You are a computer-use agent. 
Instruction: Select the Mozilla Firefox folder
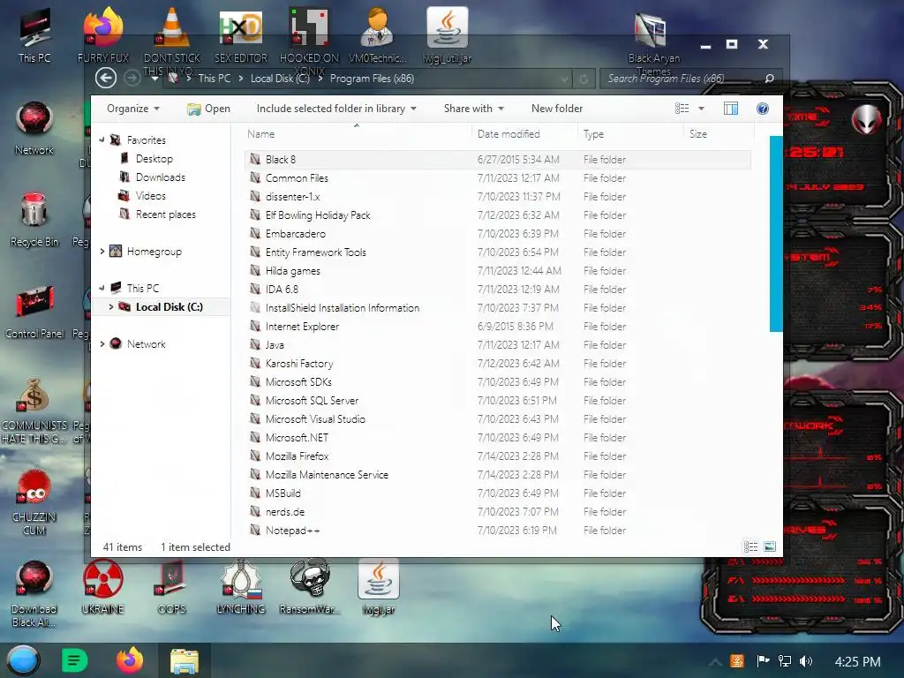[297, 456]
